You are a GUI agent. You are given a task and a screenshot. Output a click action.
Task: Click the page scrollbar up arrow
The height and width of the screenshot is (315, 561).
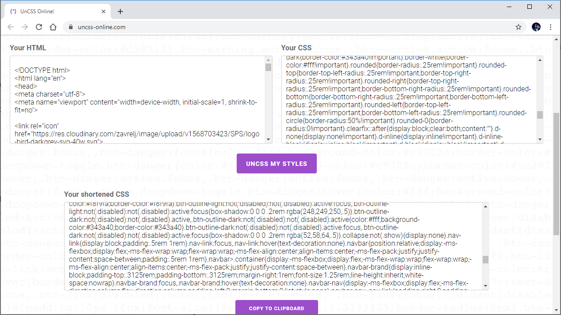[556, 40]
